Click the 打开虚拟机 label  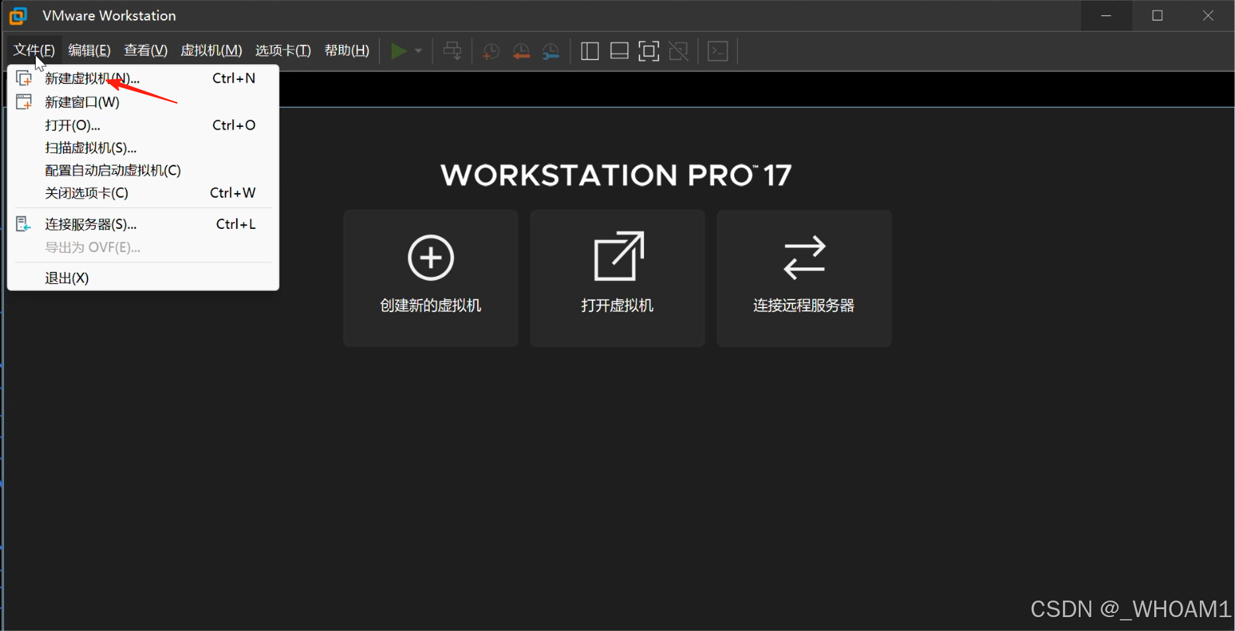coord(617,306)
